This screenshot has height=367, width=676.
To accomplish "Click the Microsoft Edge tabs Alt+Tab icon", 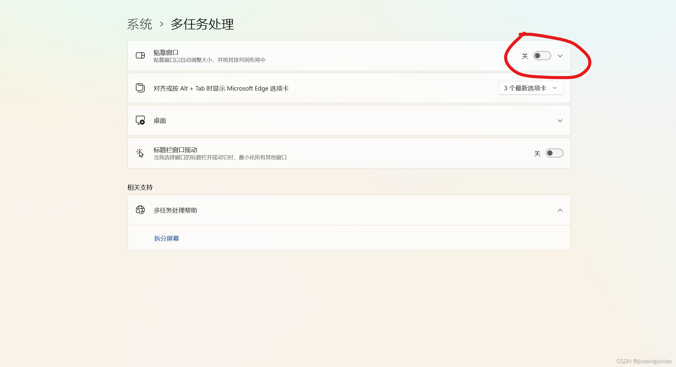I will (x=140, y=88).
